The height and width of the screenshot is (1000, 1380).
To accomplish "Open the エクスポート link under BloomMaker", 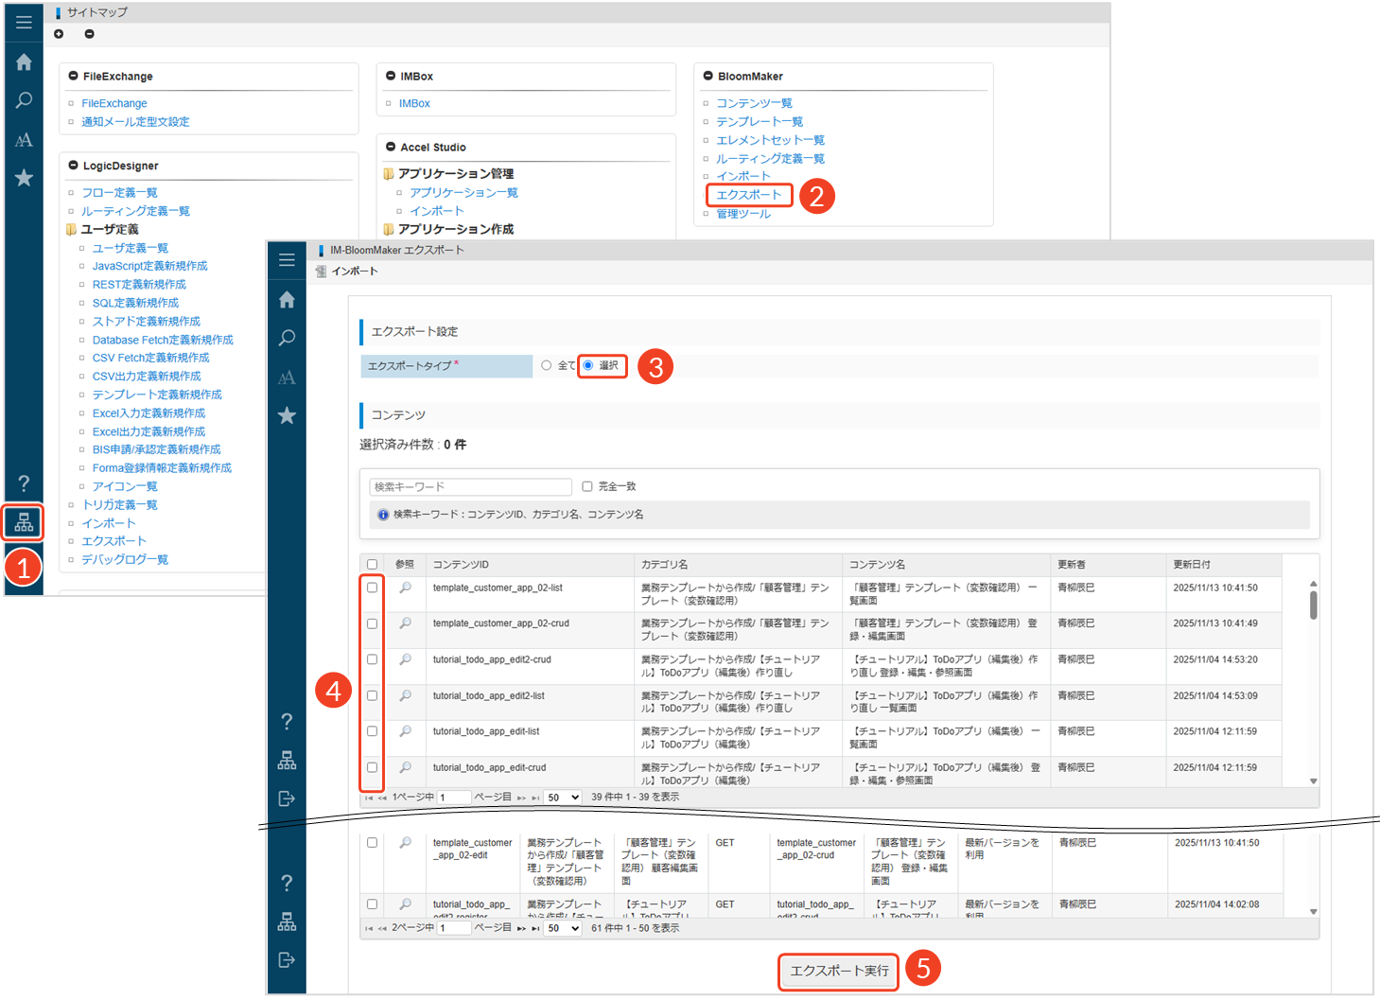I will click(x=748, y=195).
